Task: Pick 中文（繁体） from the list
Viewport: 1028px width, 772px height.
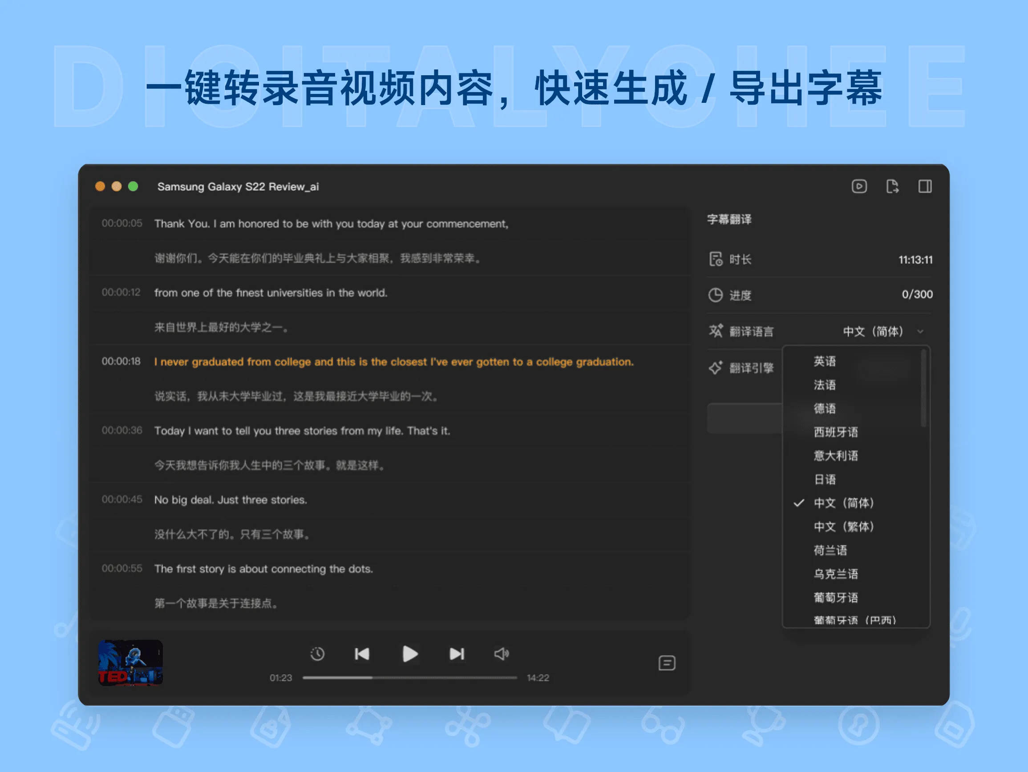Action: click(x=843, y=527)
